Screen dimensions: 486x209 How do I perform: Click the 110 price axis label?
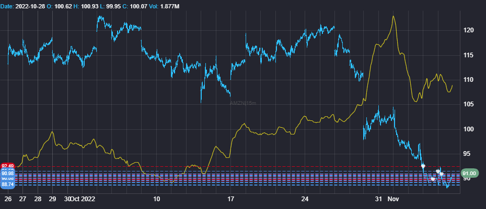pos(469,80)
